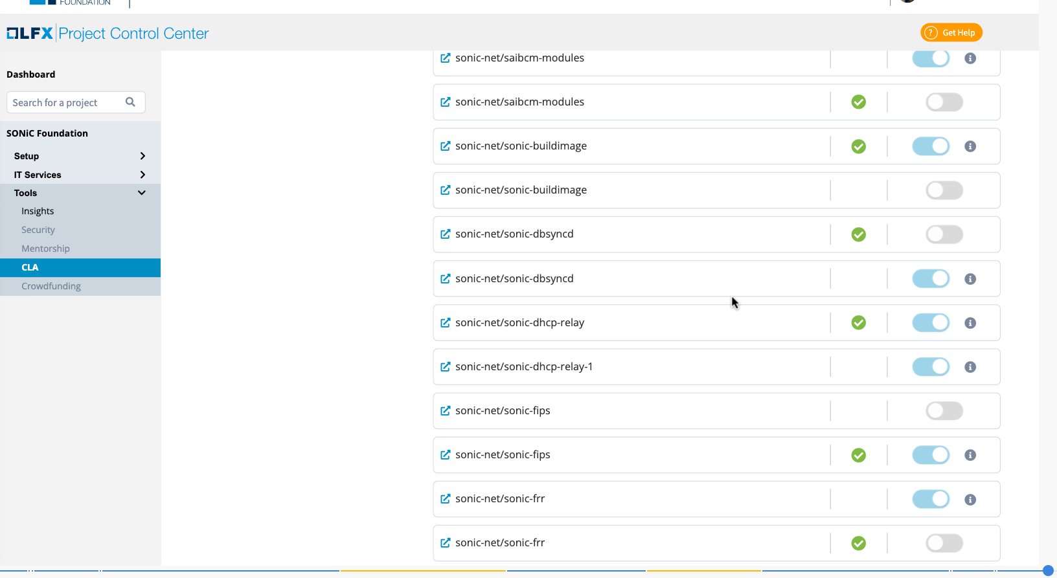The image size is (1057, 578).
Task: Disable the sonic-dhcp-relay-1 toggle
Action: point(931,367)
